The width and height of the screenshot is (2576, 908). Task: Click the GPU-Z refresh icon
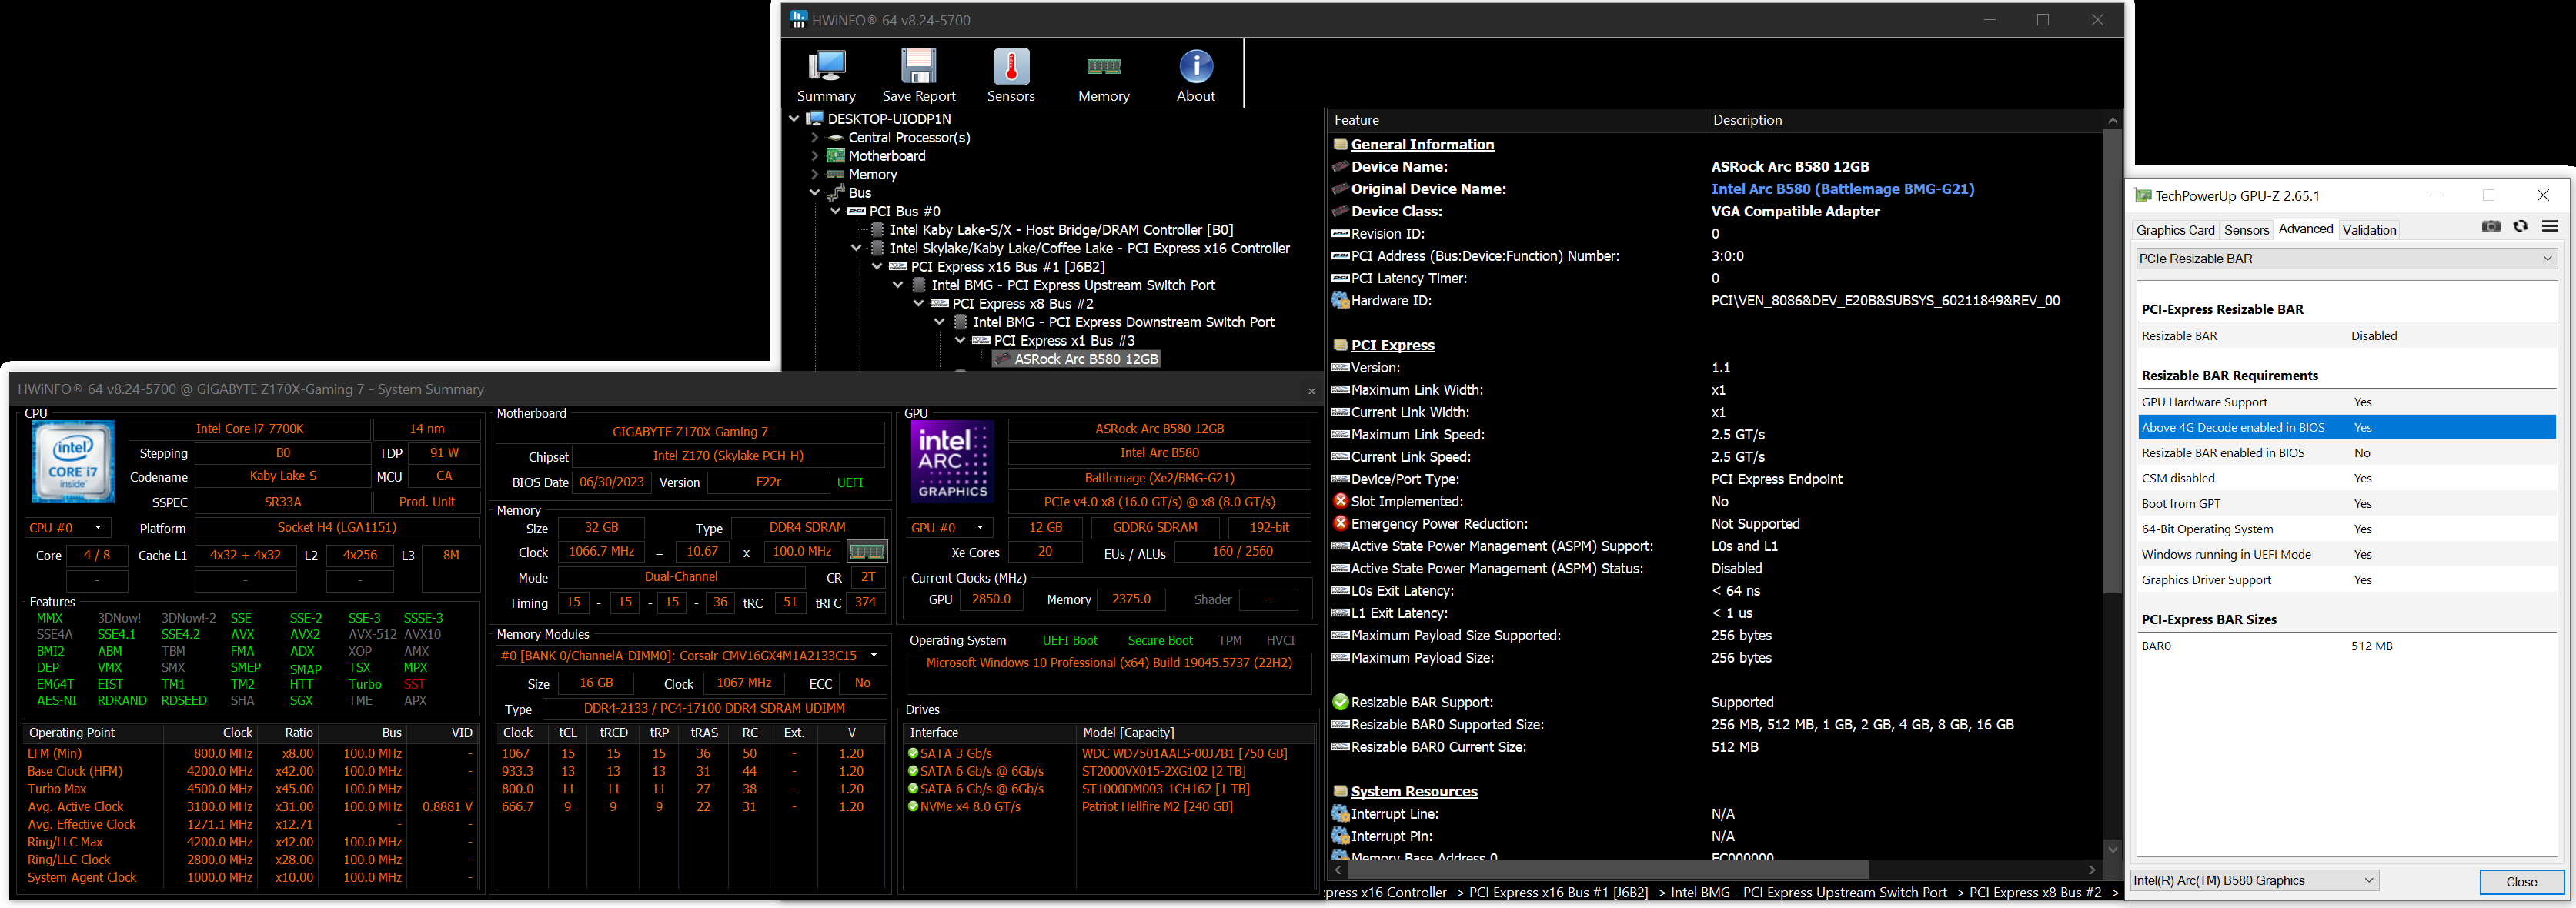[2521, 227]
